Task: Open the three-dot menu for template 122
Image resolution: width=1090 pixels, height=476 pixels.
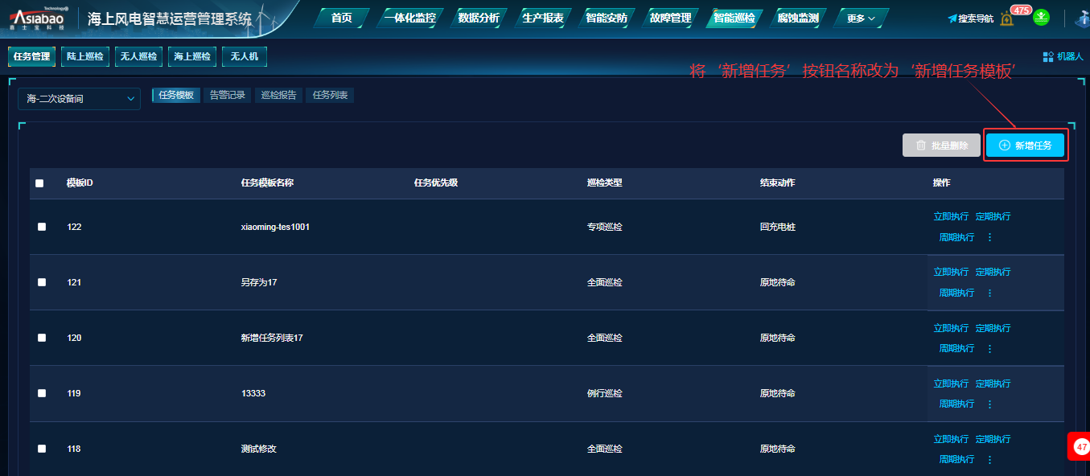Action: pos(989,237)
